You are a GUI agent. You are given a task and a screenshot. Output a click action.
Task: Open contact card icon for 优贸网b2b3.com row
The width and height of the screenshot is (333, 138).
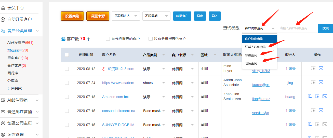314,68
